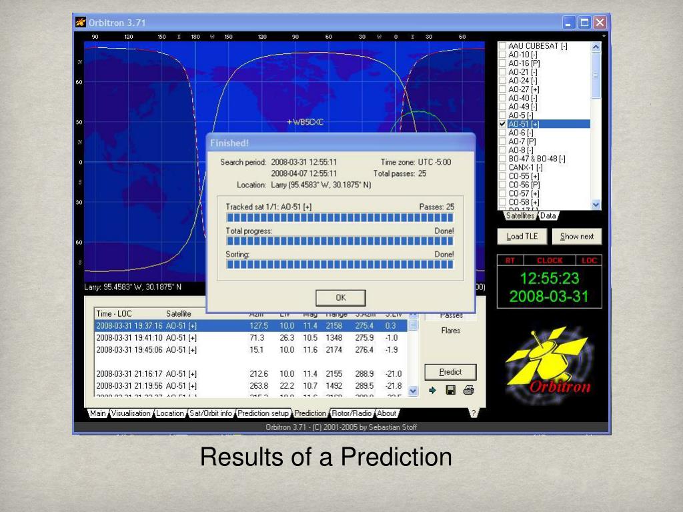683x512 pixels.
Task: Close the Orbitron window
Action: (x=600, y=23)
